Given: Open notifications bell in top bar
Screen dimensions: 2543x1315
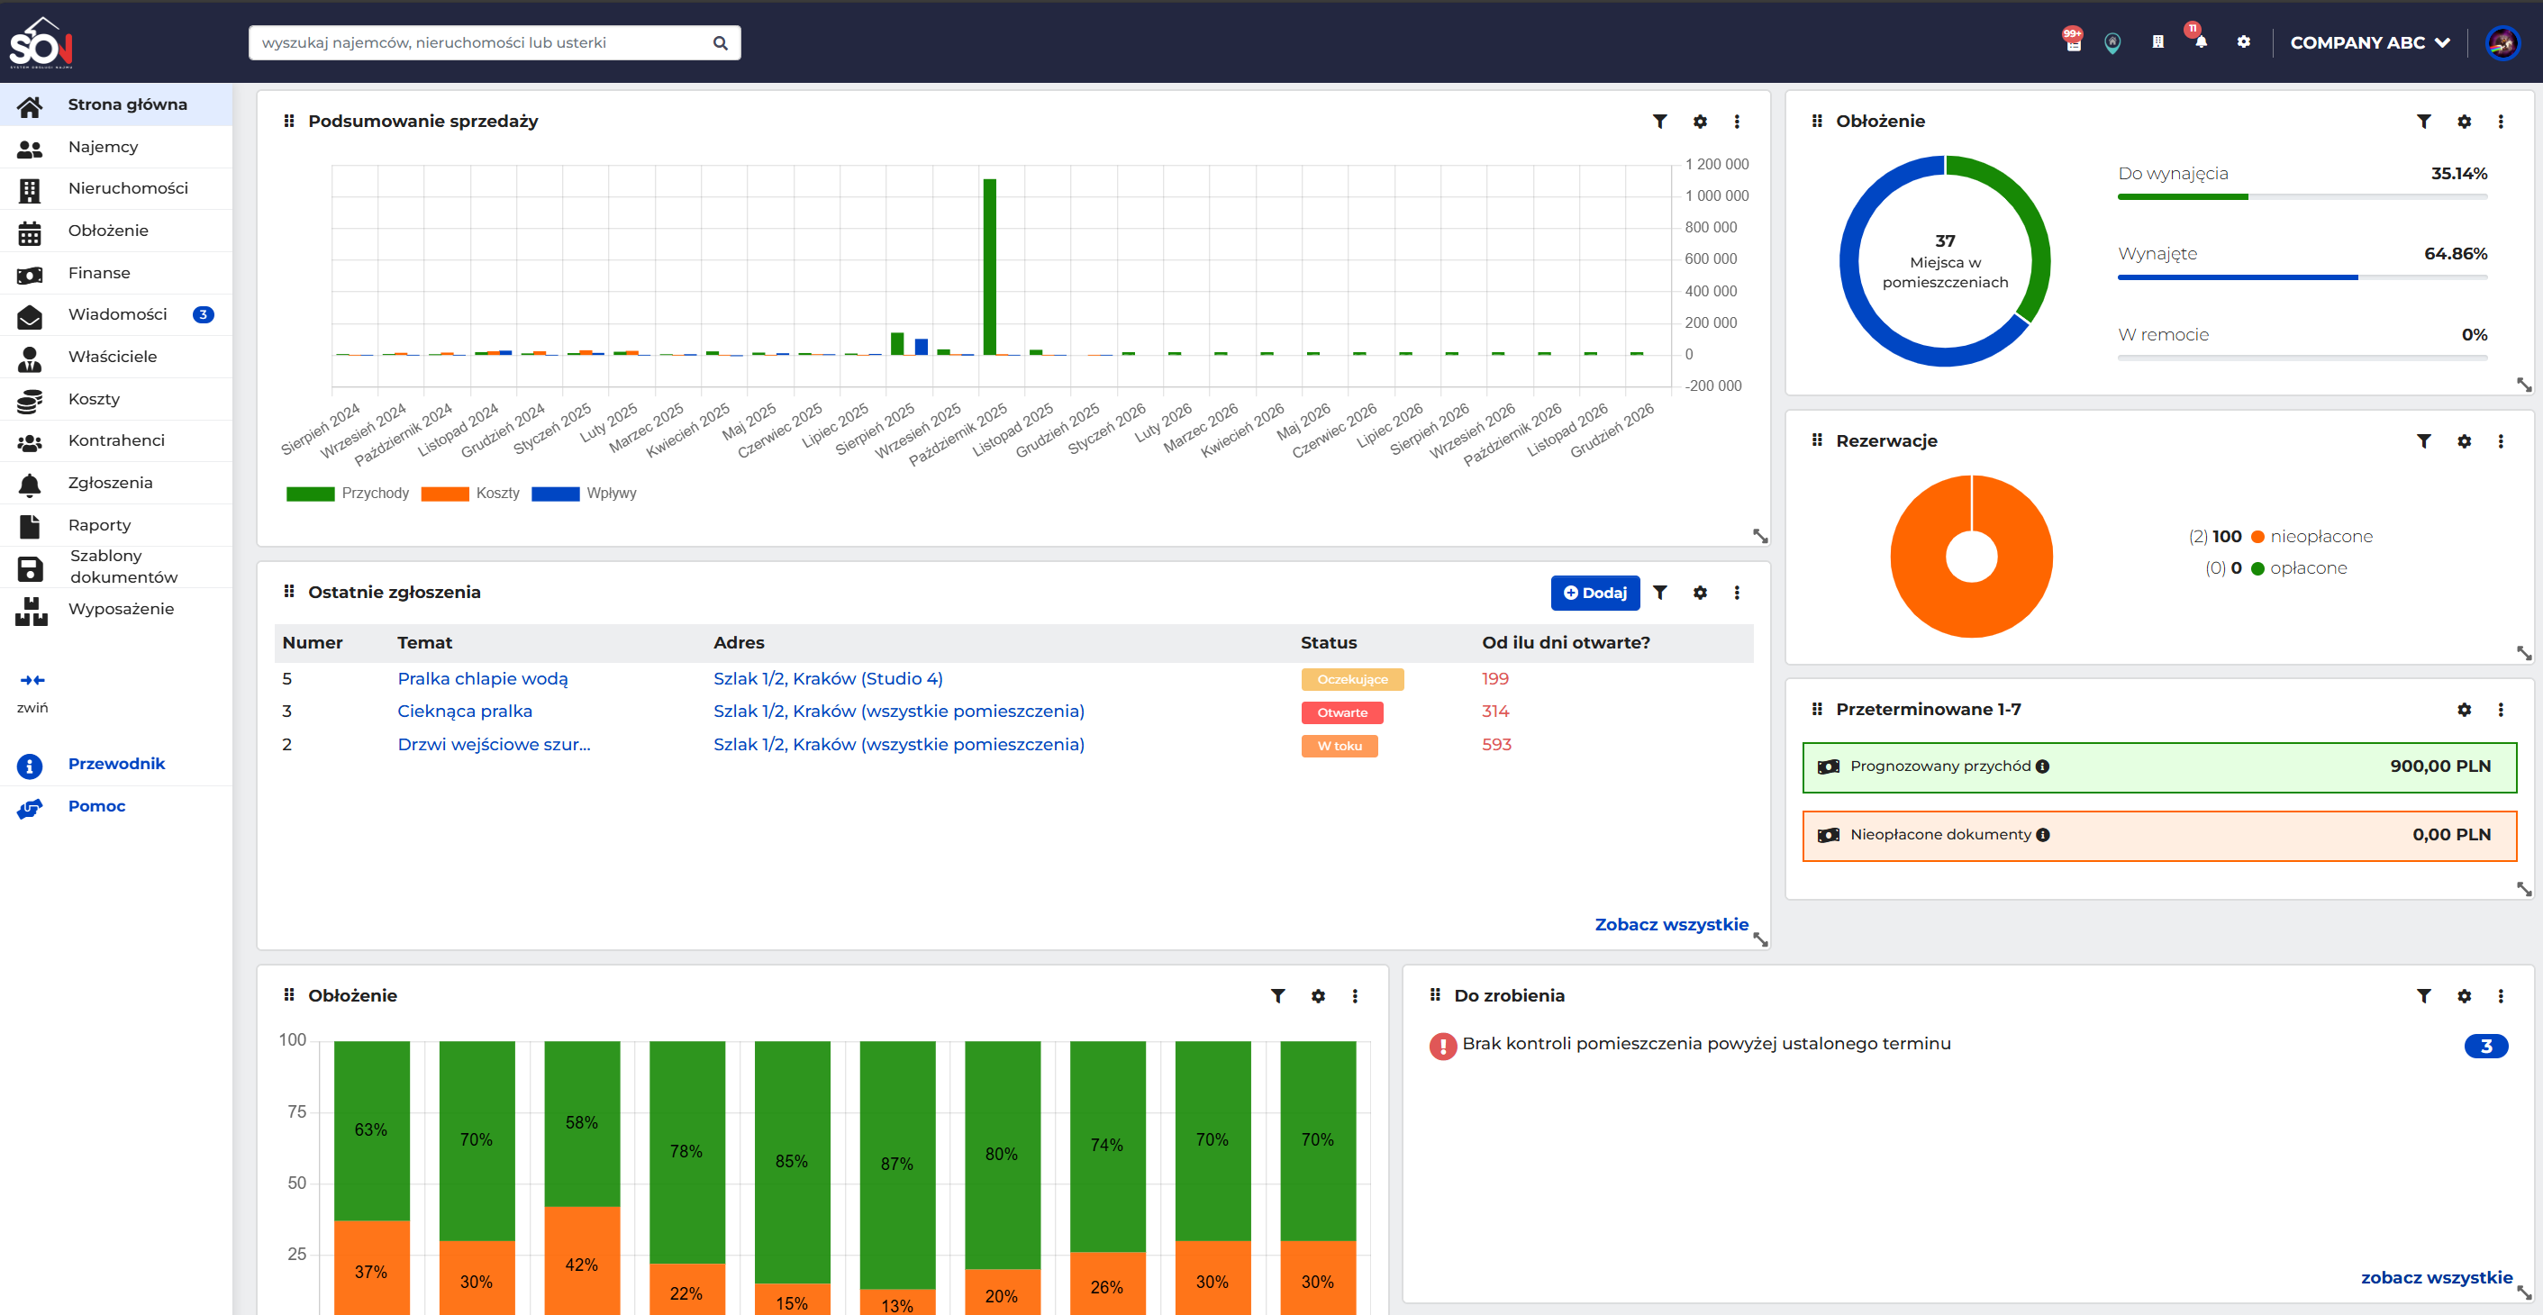Looking at the screenshot, I should tap(2201, 42).
